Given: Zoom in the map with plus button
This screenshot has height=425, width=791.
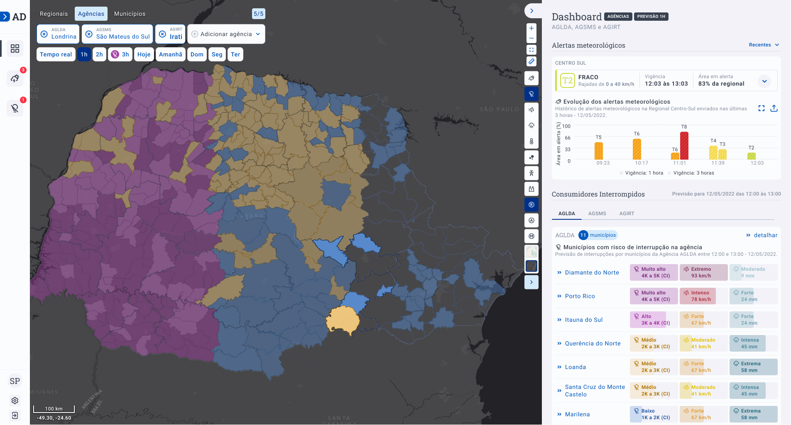Looking at the screenshot, I should click(x=531, y=28).
